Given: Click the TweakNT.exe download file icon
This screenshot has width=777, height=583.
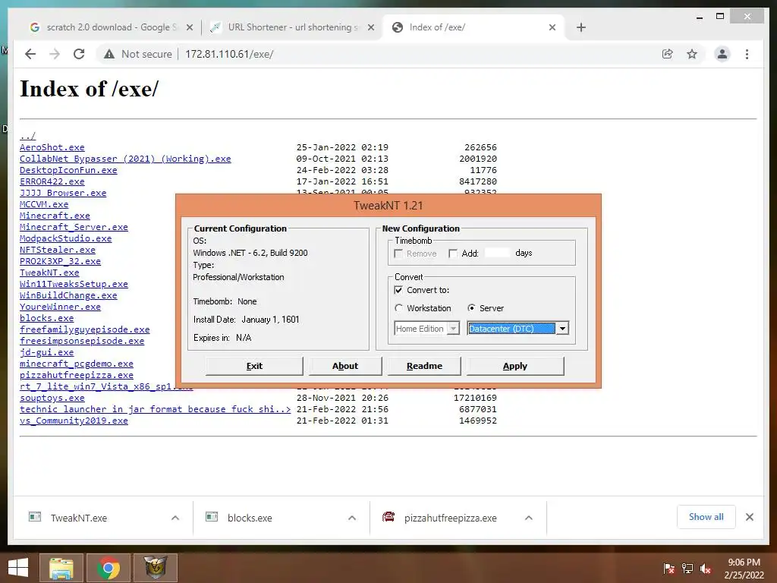Looking at the screenshot, I should click(x=35, y=517).
